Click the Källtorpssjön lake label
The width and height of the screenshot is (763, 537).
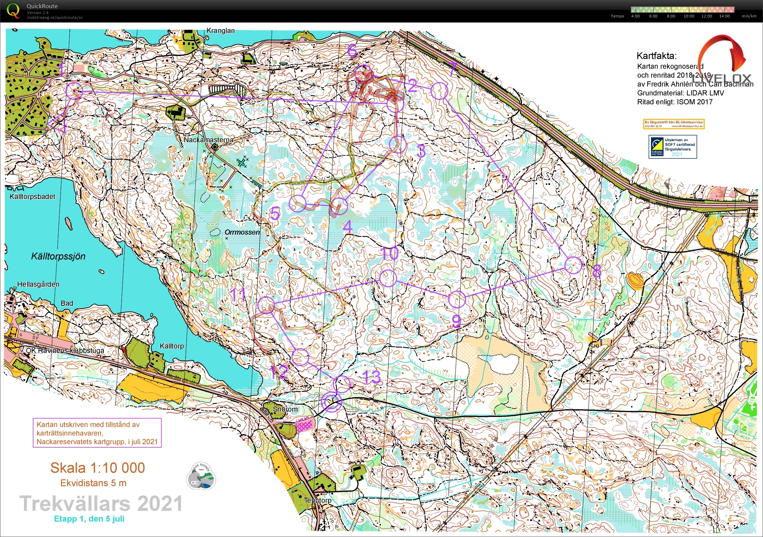tap(58, 256)
